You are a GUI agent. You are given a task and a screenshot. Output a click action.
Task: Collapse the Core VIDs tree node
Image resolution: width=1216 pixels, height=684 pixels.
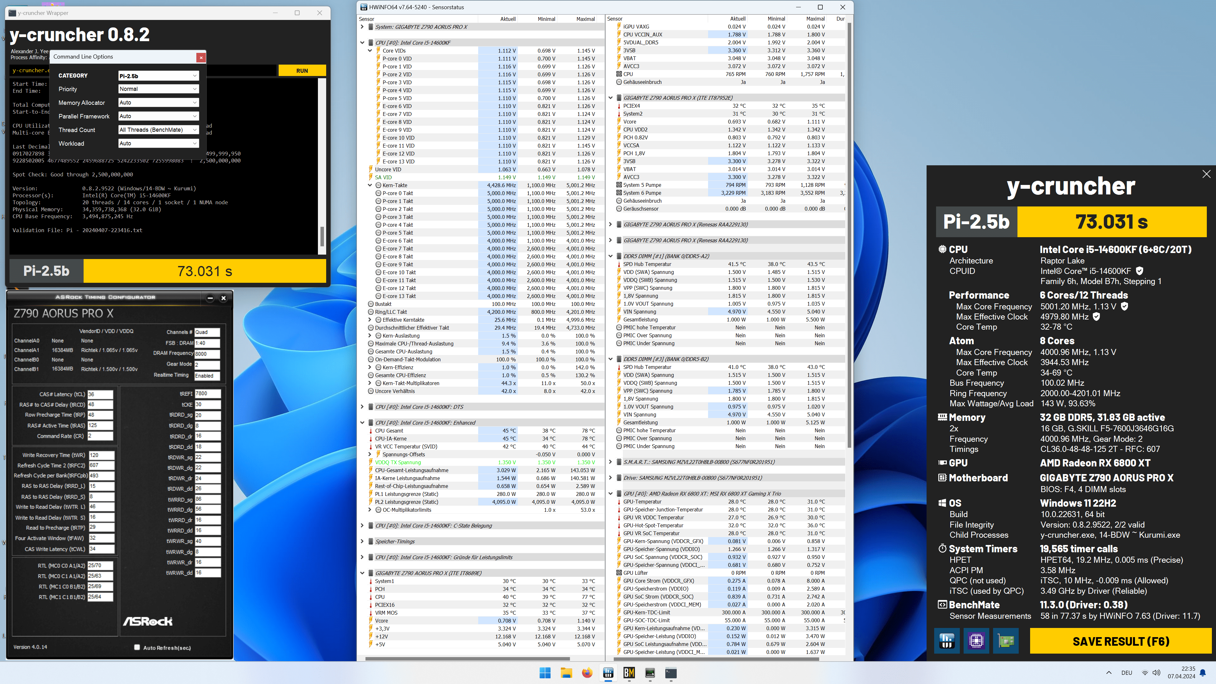[370, 51]
